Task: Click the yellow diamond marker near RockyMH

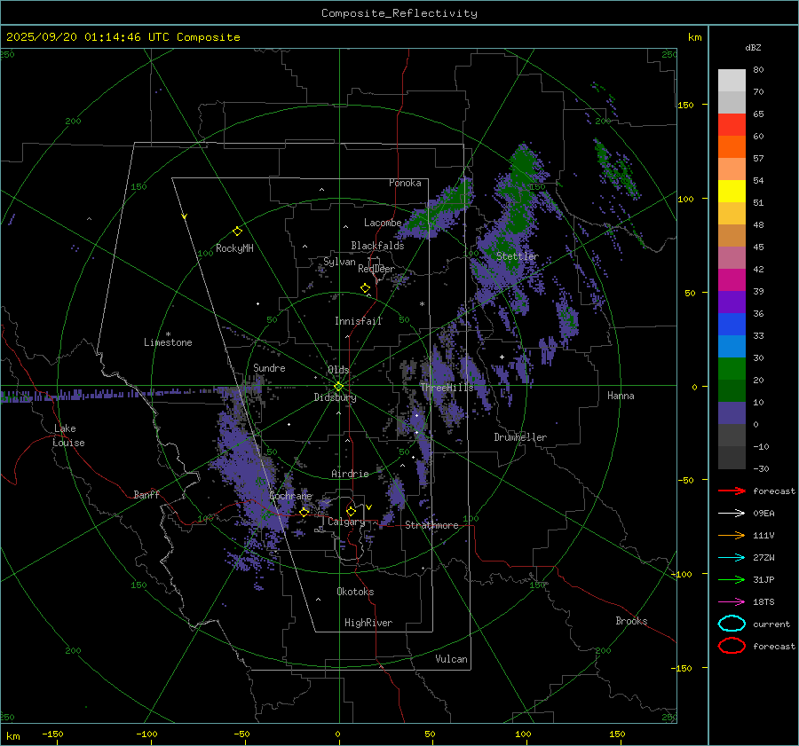Action: point(237,231)
